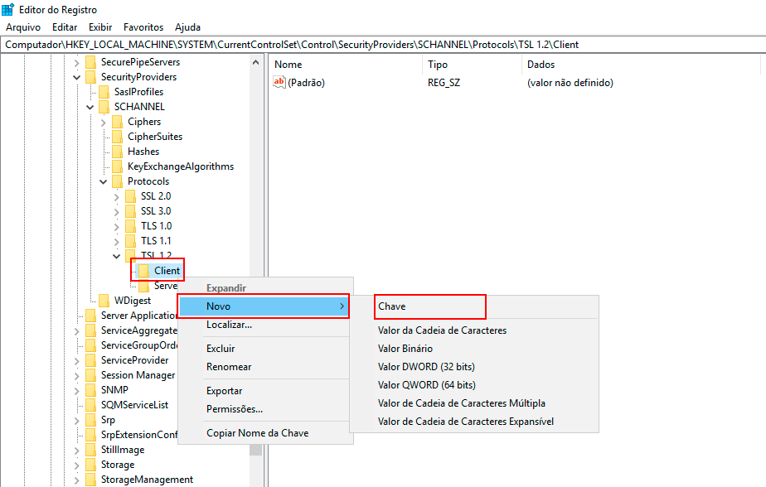Image resolution: width=766 pixels, height=487 pixels.
Task: Select the WDigest folder icon
Action: (104, 301)
